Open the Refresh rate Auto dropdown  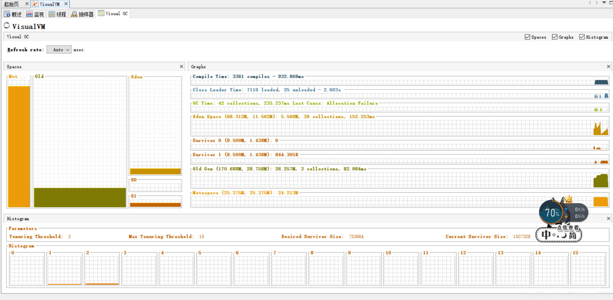pos(59,50)
